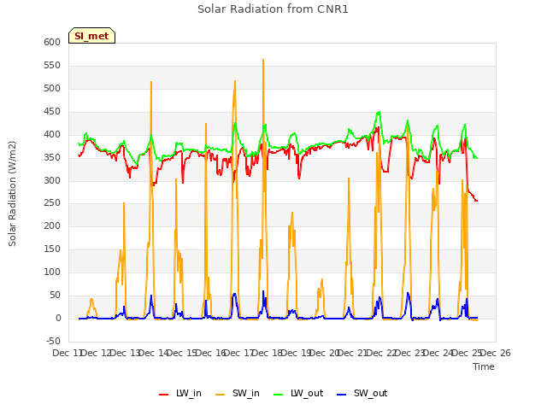Toggle the LW_out legend entry
This screenshot has height=410, width=547.
tap(298, 393)
